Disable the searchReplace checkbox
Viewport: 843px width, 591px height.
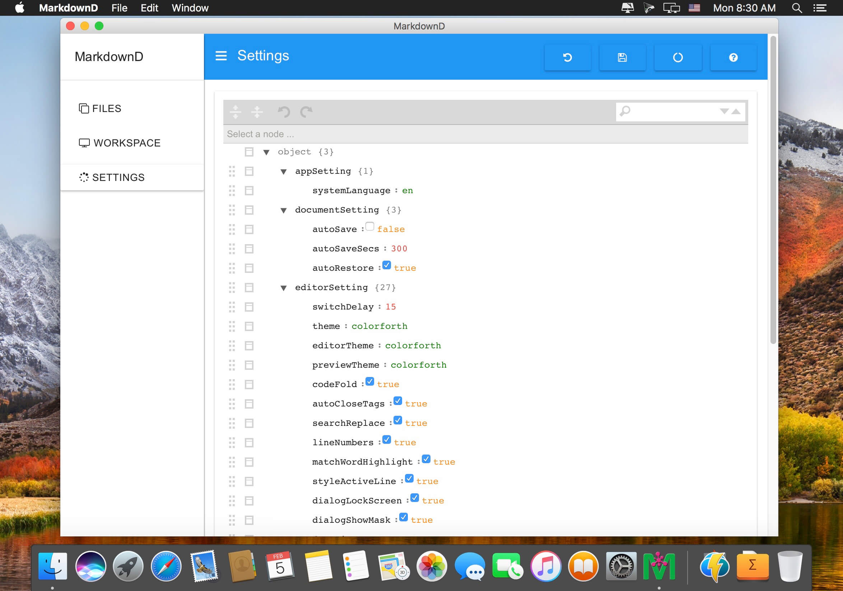[398, 421]
